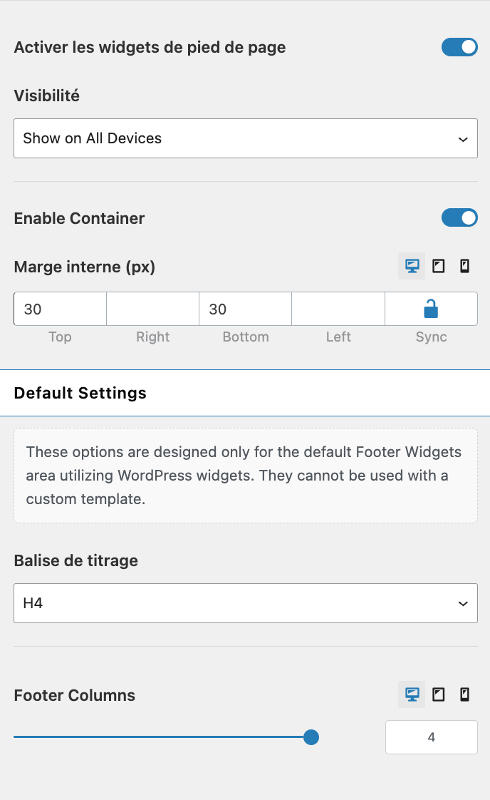490x800 pixels.
Task: Click the Right padding input field
Action: click(153, 309)
